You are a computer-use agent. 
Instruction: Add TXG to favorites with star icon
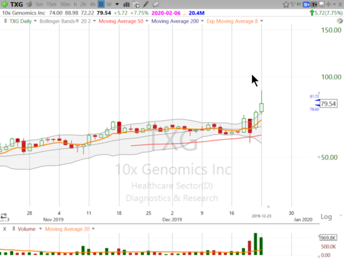(286, 5)
